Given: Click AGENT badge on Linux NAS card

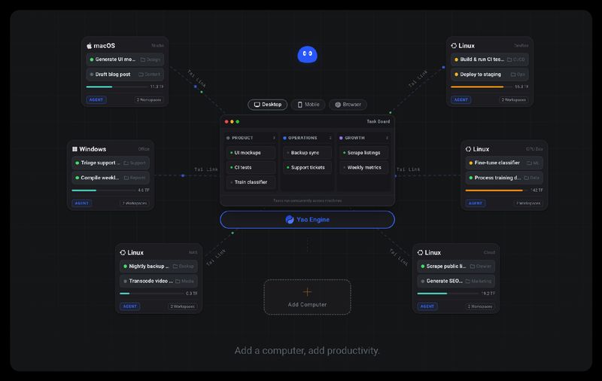Looking at the screenshot, I should tap(129, 306).
